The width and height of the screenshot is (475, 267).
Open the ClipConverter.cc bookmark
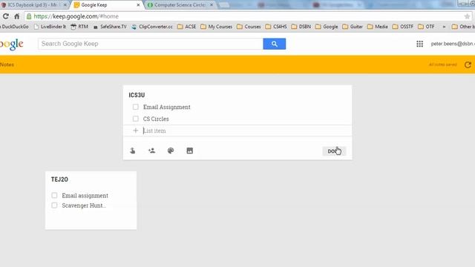click(x=152, y=27)
